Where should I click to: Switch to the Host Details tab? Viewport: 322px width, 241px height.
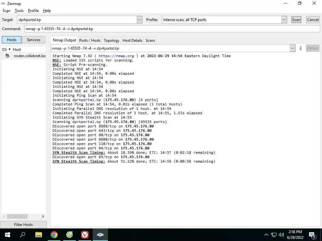[x=132, y=40]
